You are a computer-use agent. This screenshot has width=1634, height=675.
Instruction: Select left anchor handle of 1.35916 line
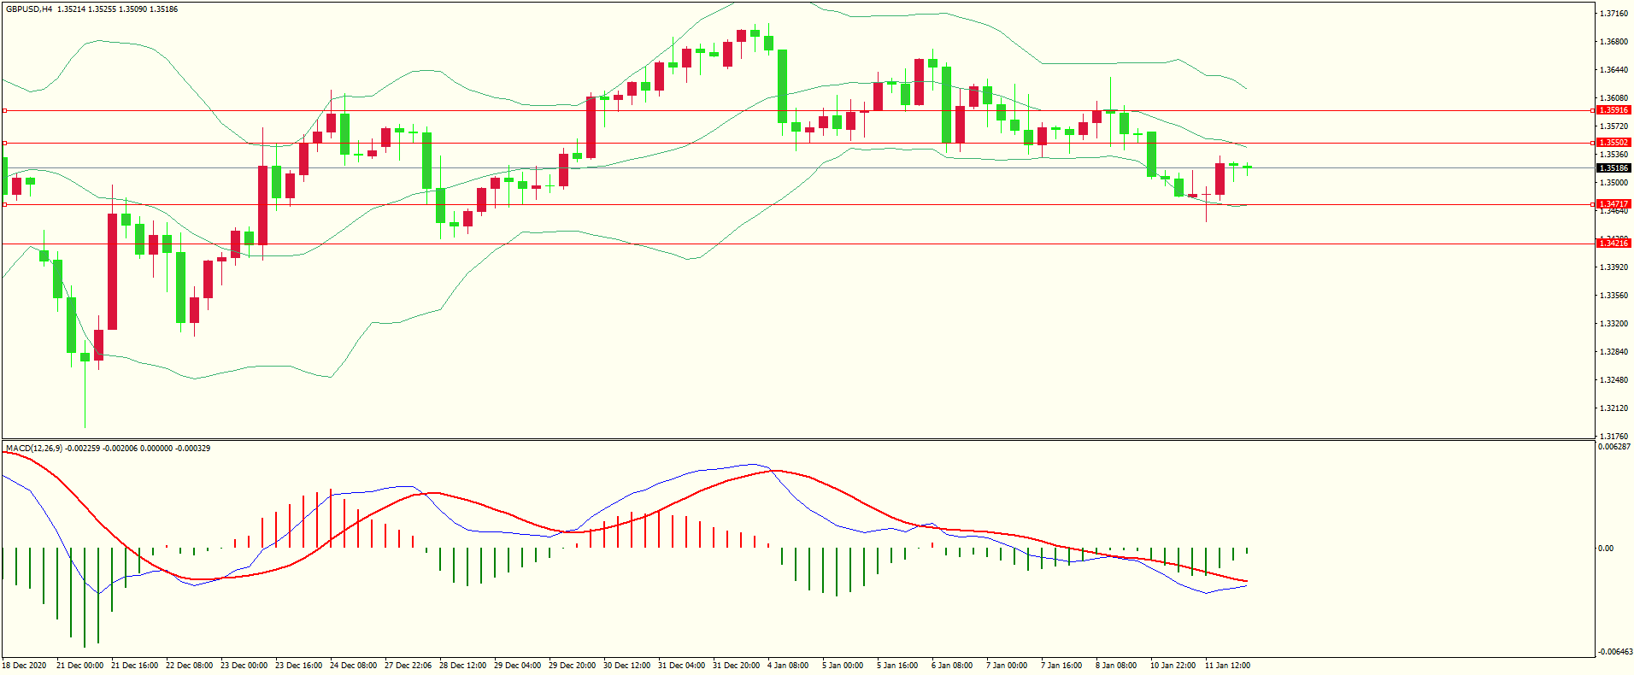point(4,110)
